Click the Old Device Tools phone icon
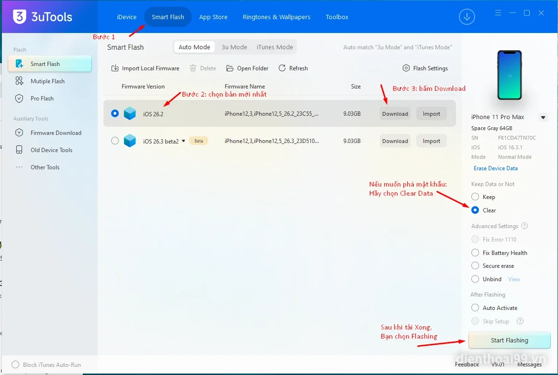This screenshot has height=375, width=558. pos(19,150)
